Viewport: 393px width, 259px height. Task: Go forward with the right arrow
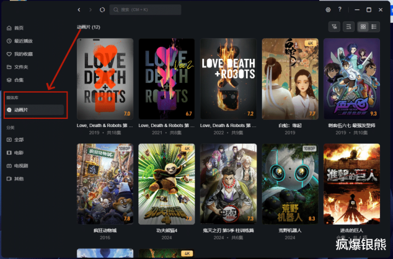(x=91, y=10)
